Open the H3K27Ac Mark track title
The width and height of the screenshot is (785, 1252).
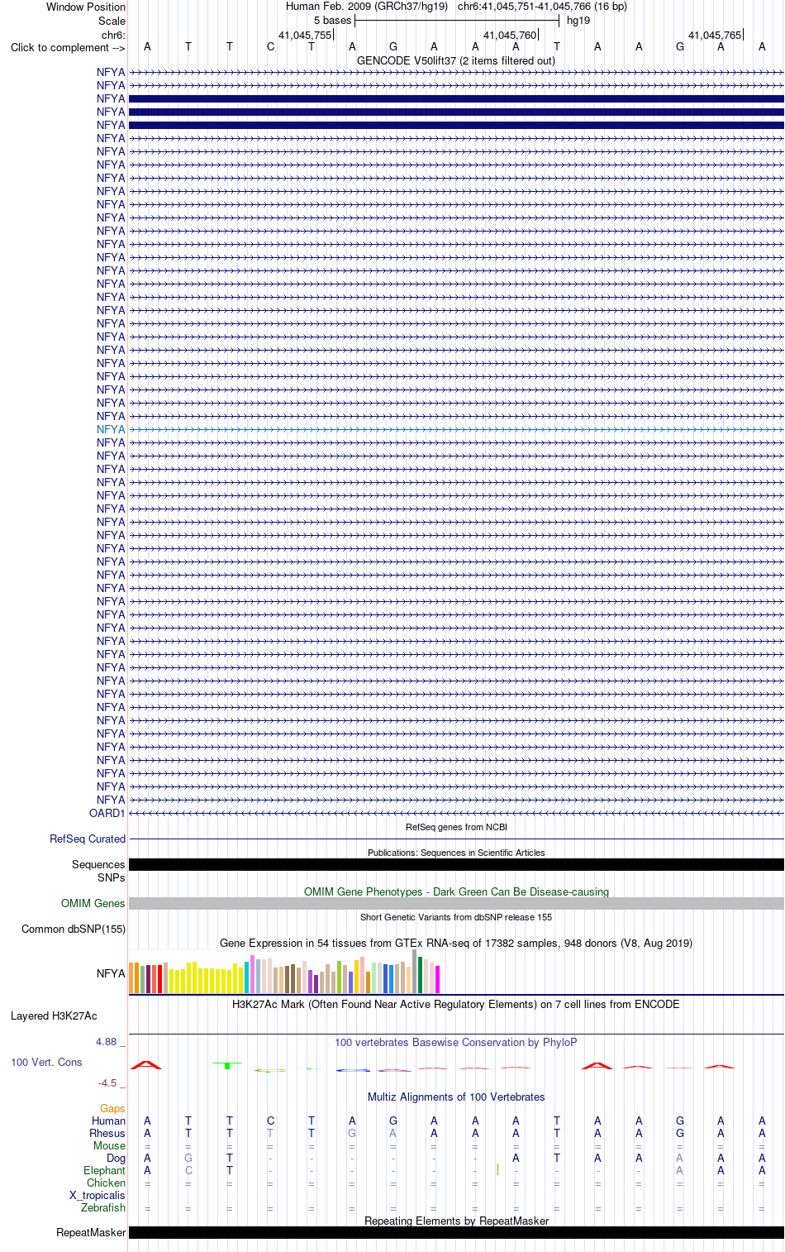[x=456, y=1004]
